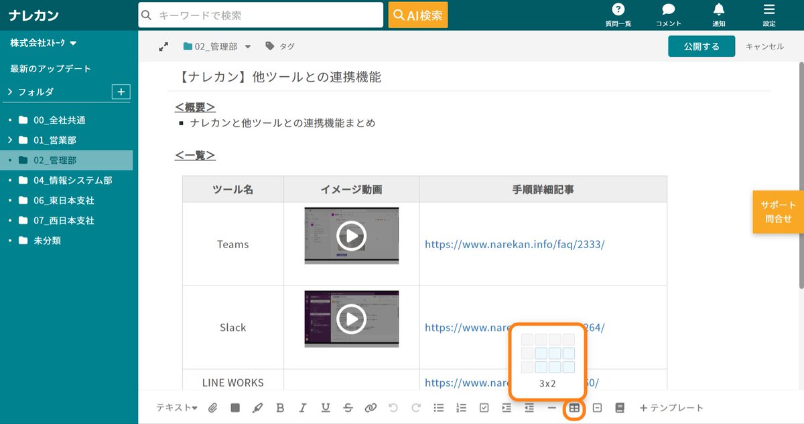Increase indent of the text

pos(507,407)
